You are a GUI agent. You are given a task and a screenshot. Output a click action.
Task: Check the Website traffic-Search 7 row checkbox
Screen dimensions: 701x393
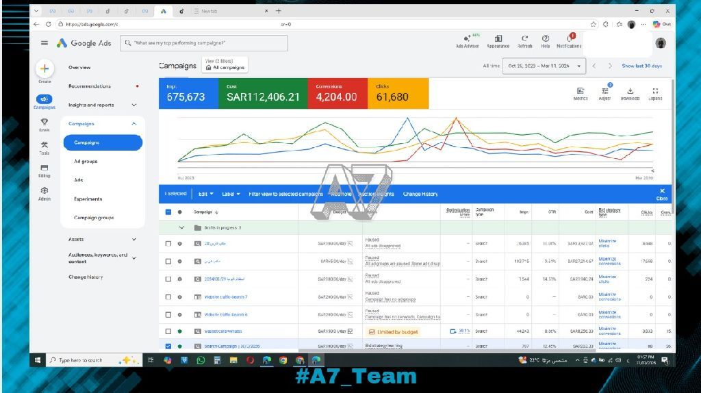click(168, 296)
